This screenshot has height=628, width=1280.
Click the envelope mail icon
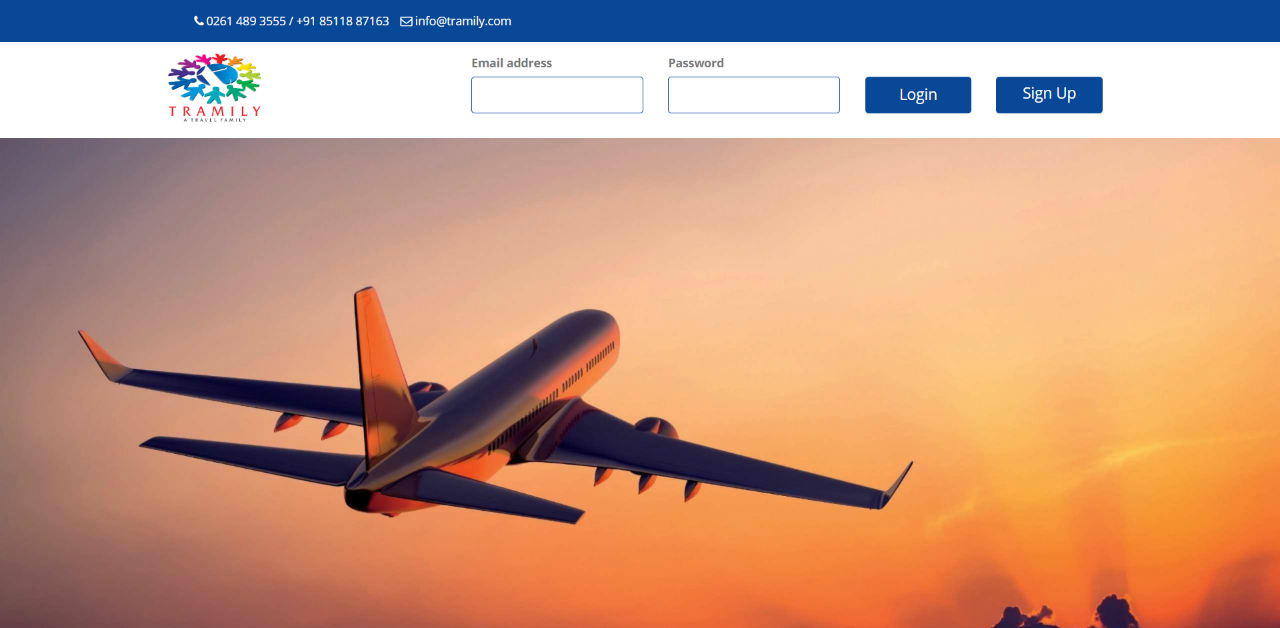pyautogui.click(x=406, y=21)
